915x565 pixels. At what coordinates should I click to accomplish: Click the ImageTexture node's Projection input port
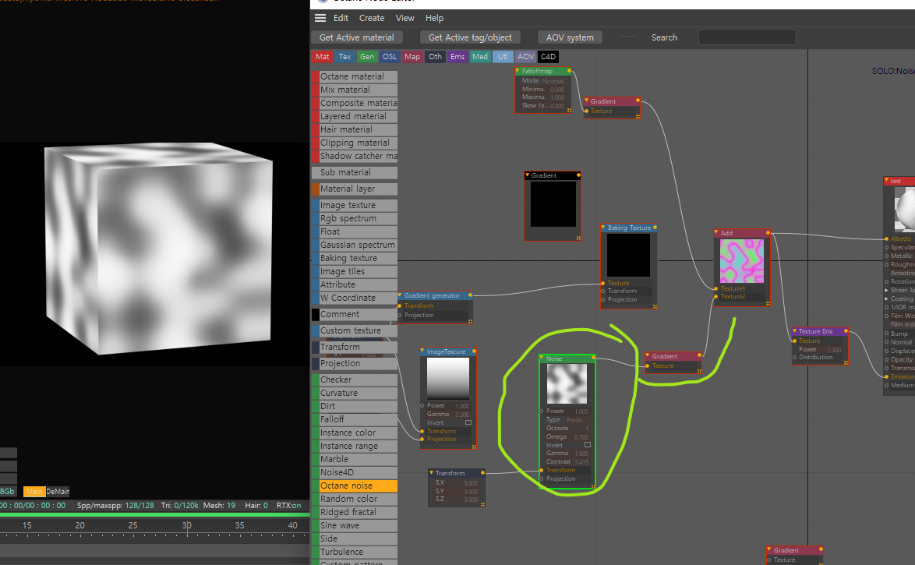422,439
